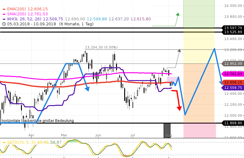Click the high marker label 13.204,30 (0.00%)
Image resolution: width=244 pixels, height=158 pixels.
pyautogui.click(x=101, y=47)
